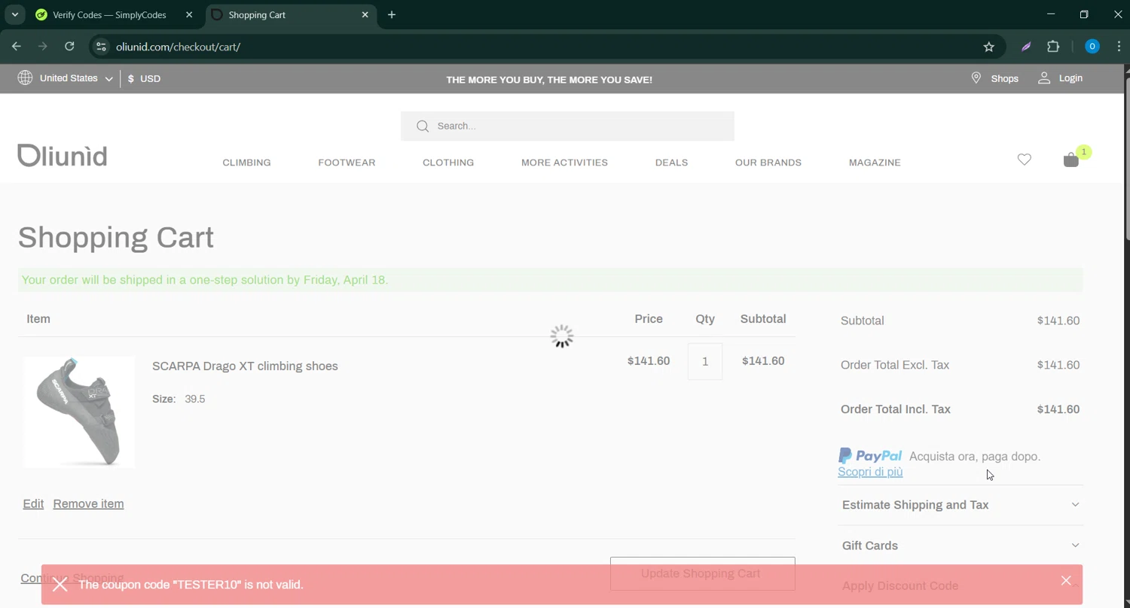Open the DEALS menu
This screenshot has width=1130, height=608.
point(671,163)
